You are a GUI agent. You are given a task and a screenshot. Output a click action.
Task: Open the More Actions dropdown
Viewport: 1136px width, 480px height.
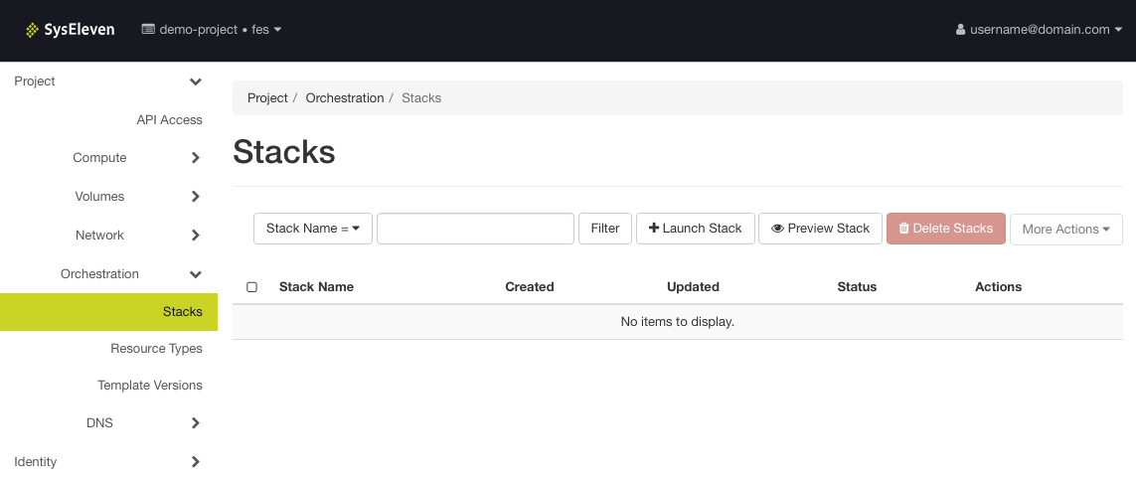1065,229
